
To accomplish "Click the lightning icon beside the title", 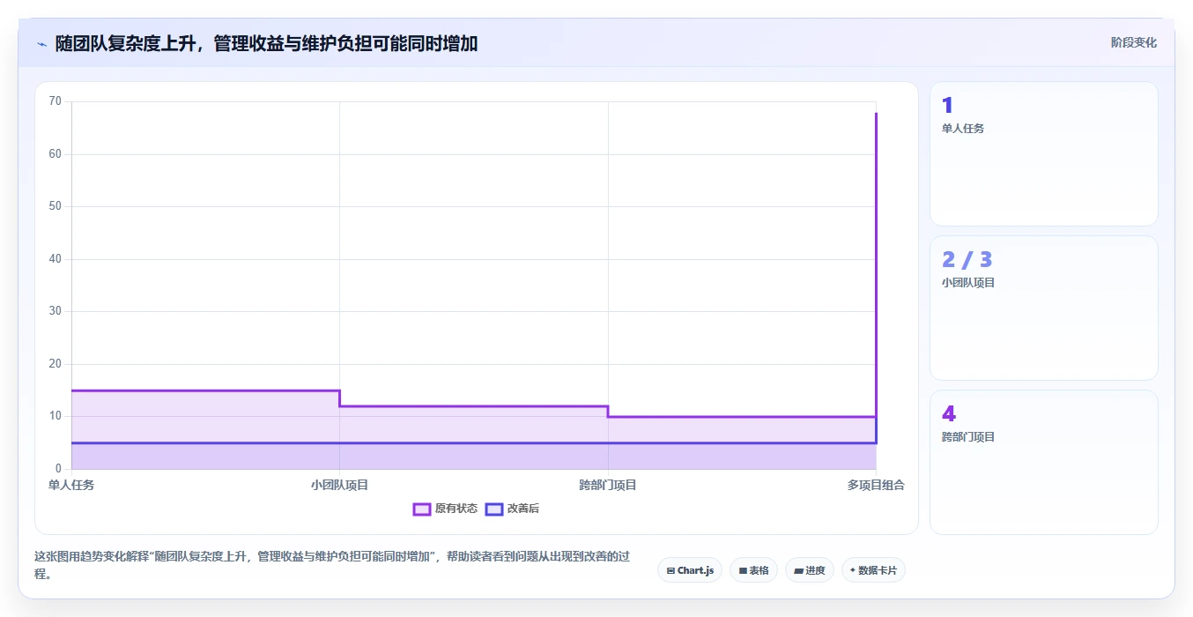I will coord(41,44).
